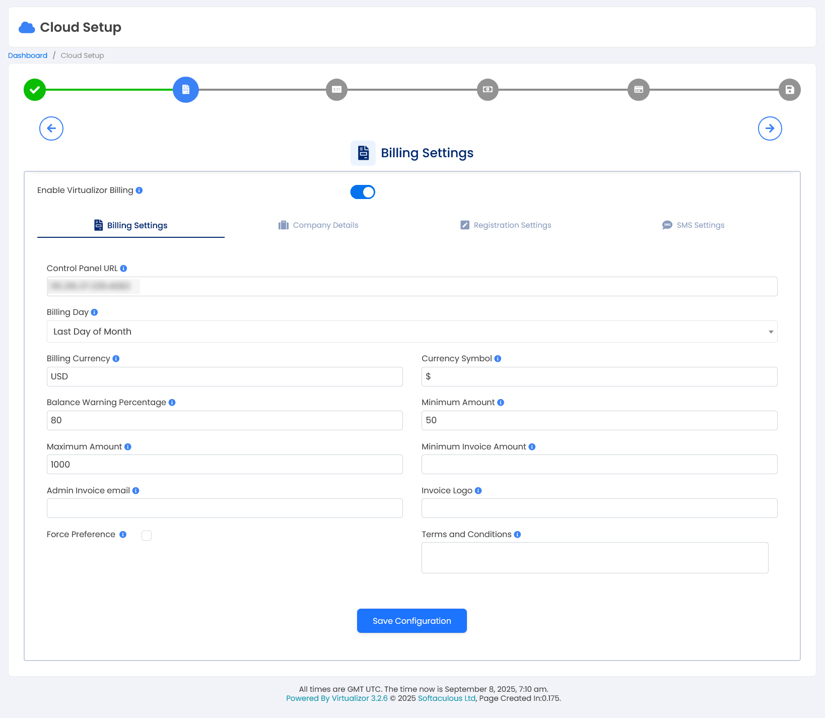The width and height of the screenshot is (825, 718).
Task: Advance using the right arrow button
Action: 770,128
